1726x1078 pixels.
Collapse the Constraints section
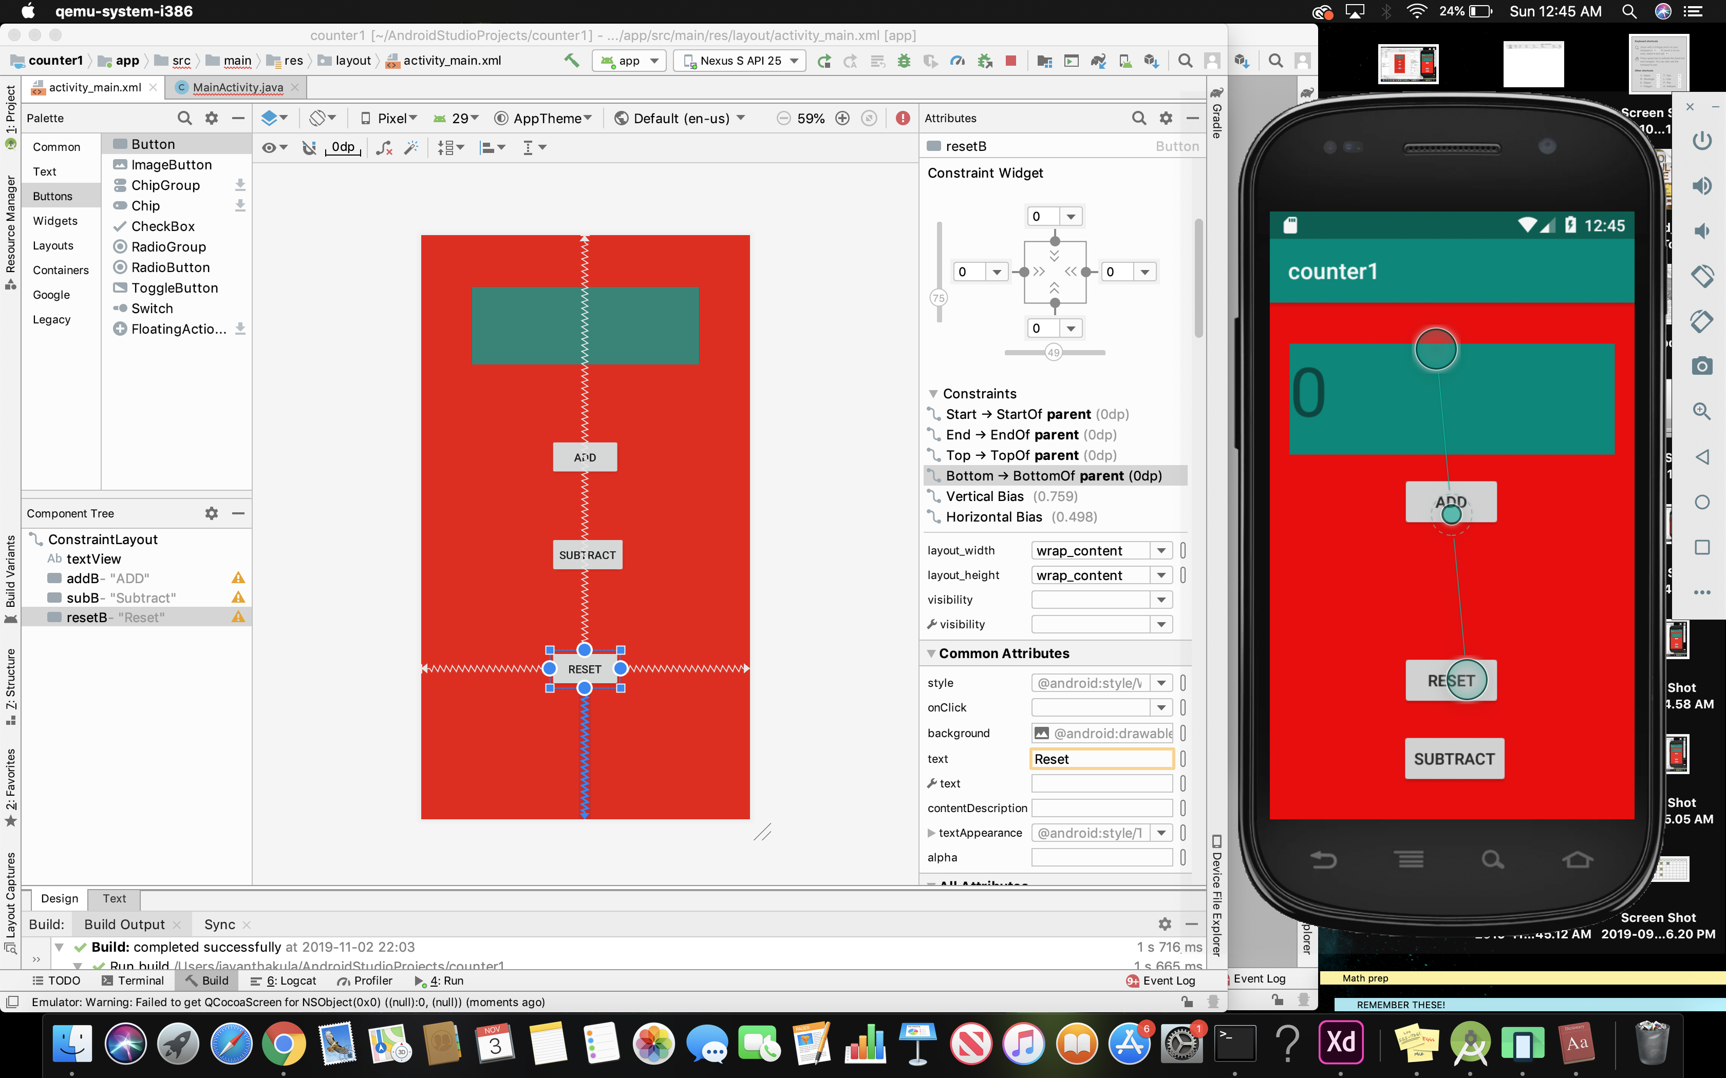[x=933, y=394]
